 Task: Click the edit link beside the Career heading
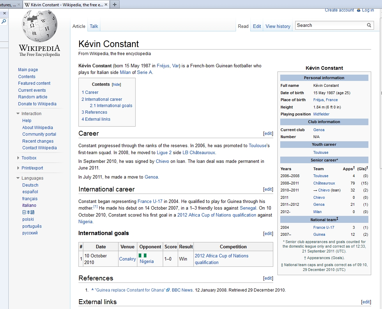click(x=268, y=134)
